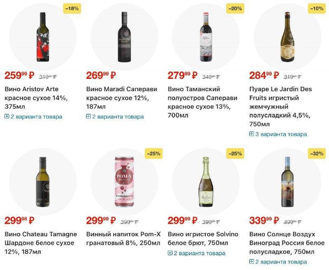The width and height of the screenshot is (329, 270).
Task: Open the Maradi Саперави bottle image
Action: click(124, 37)
